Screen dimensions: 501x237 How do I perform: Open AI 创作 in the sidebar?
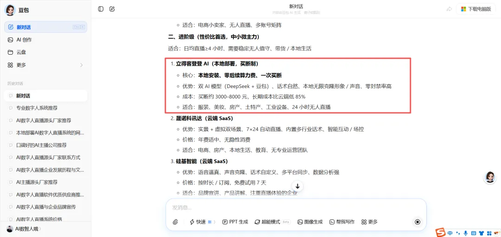pos(45,40)
